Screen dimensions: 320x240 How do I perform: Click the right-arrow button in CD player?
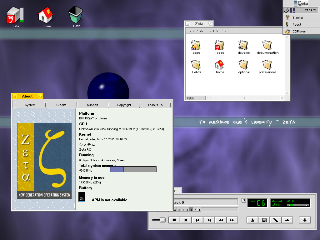pos(287,220)
